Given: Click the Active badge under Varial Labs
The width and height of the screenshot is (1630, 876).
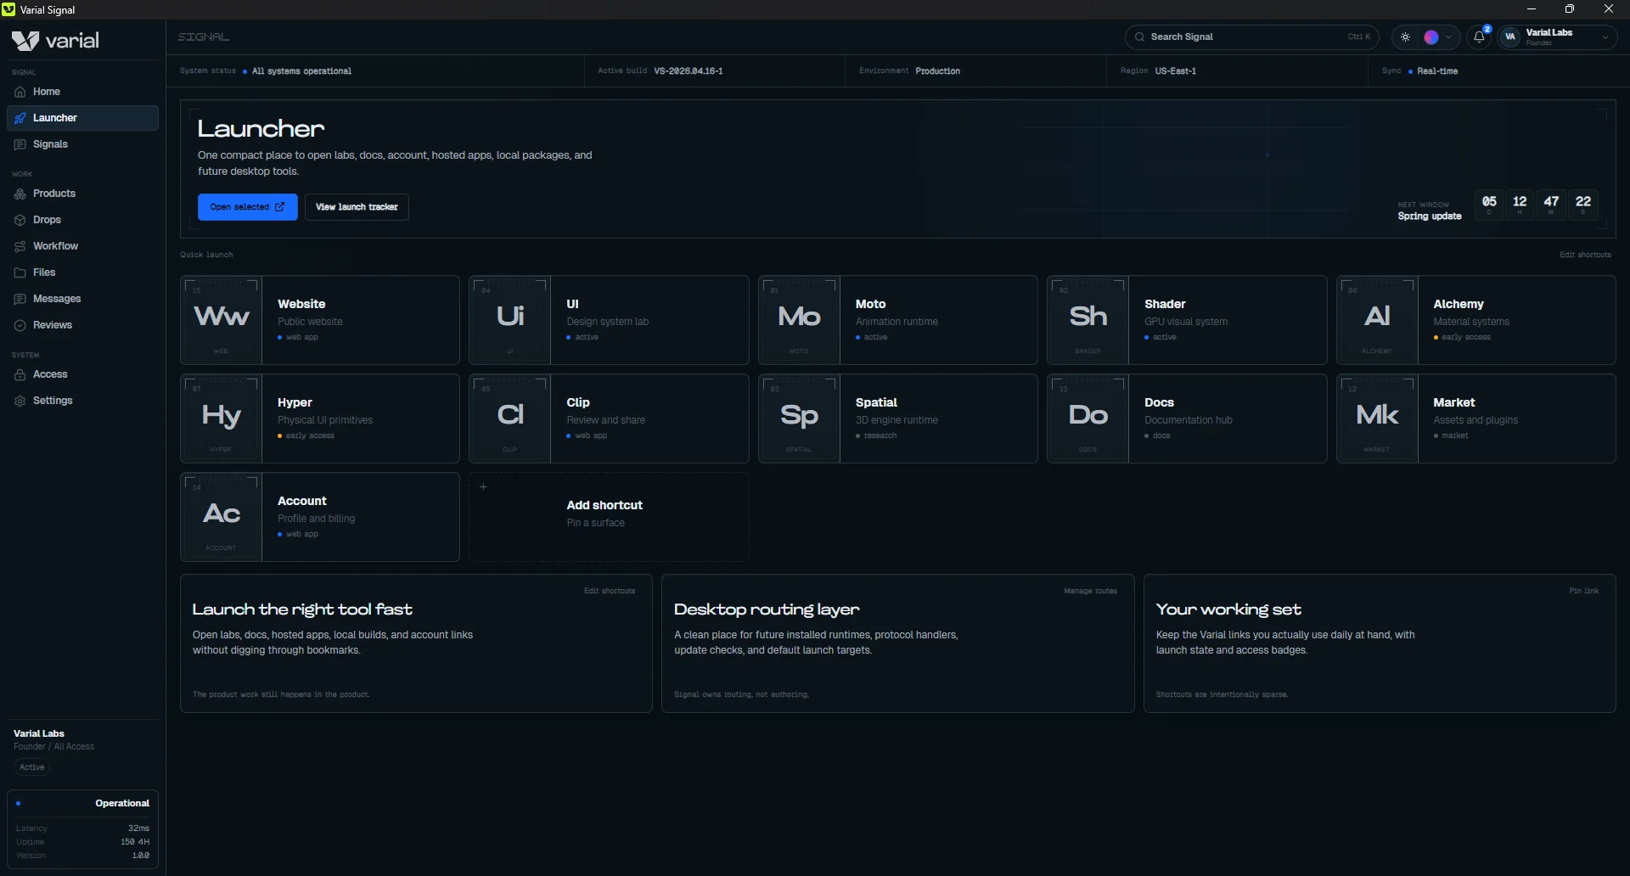Looking at the screenshot, I should coord(32,767).
